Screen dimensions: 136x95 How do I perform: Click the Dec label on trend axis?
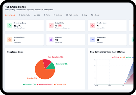coord(110,86)
